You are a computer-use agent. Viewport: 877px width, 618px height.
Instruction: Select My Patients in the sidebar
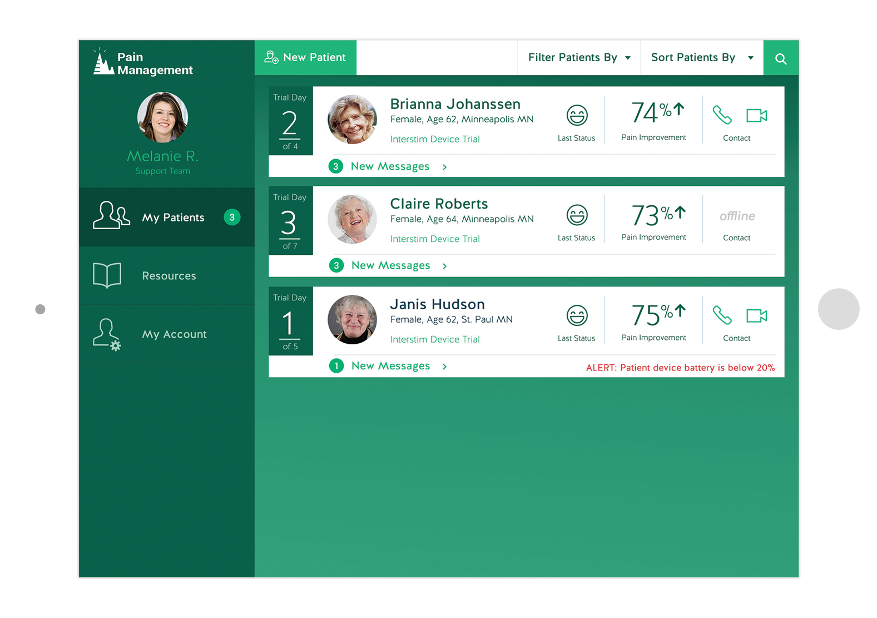point(167,217)
